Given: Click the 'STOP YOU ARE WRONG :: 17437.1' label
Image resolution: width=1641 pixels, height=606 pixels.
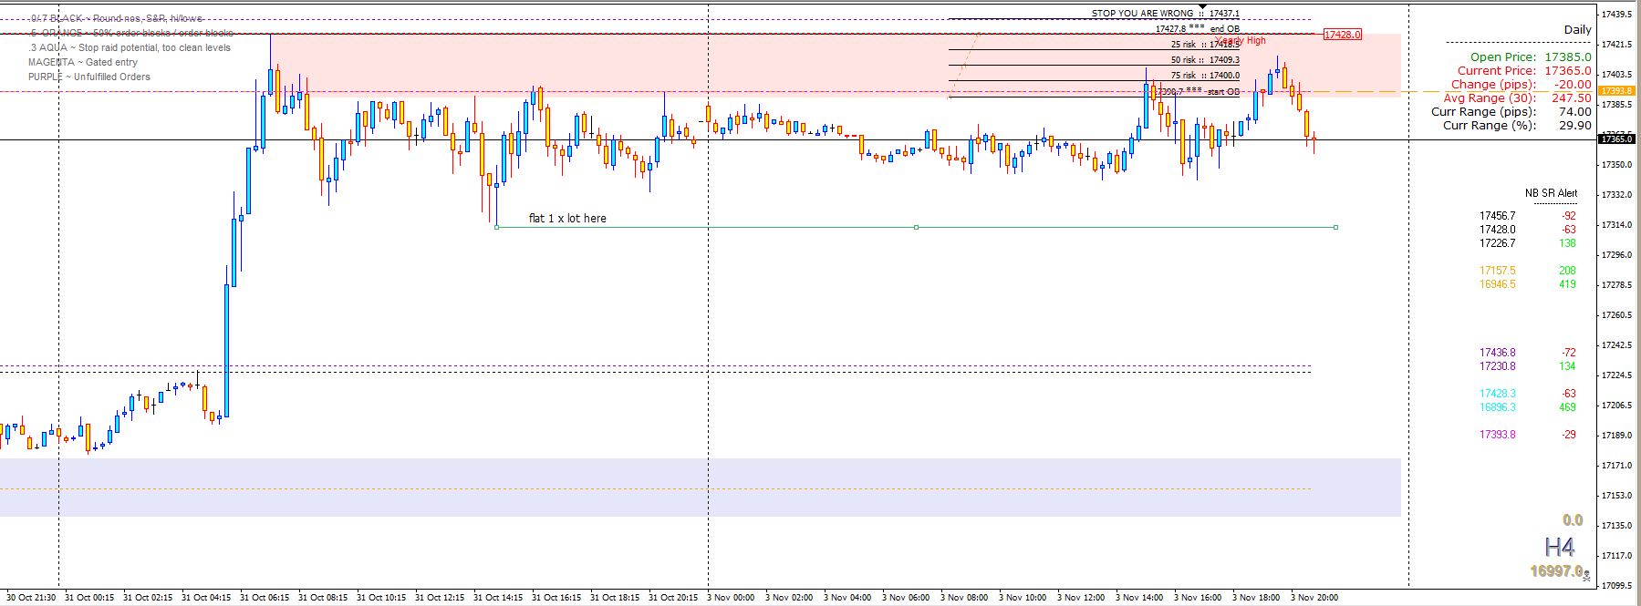Looking at the screenshot, I should [x=1165, y=14].
